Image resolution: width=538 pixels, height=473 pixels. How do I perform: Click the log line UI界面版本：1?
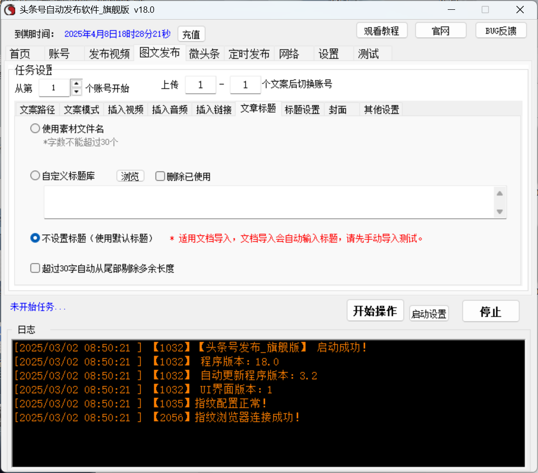pyautogui.click(x=143, y=390)
